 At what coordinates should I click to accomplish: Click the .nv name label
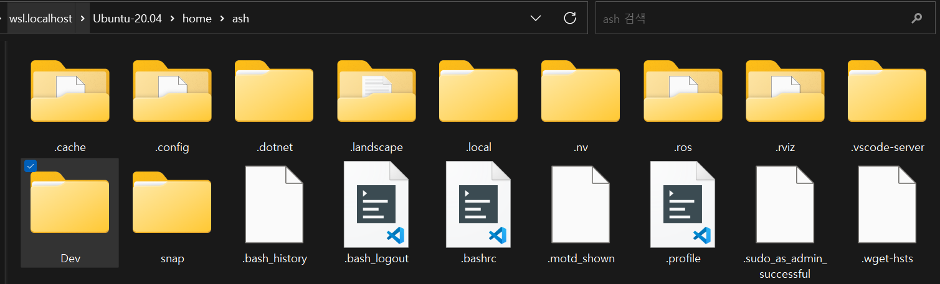(x=581, y=147)
